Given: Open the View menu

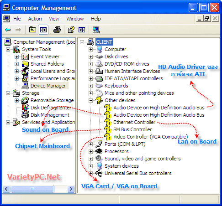Looking at the screenshot, I should [54, 19].
